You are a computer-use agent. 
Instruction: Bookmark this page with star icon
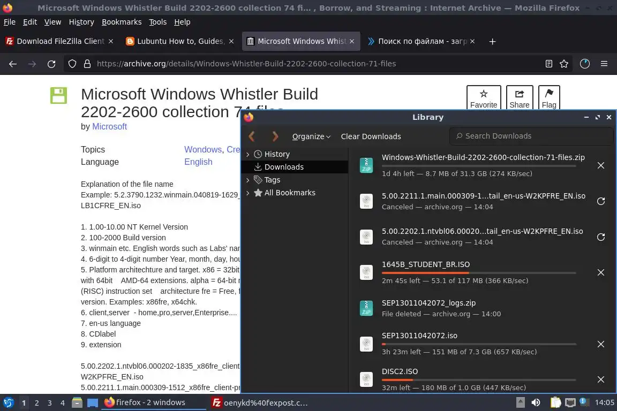(x=564, y=64)
